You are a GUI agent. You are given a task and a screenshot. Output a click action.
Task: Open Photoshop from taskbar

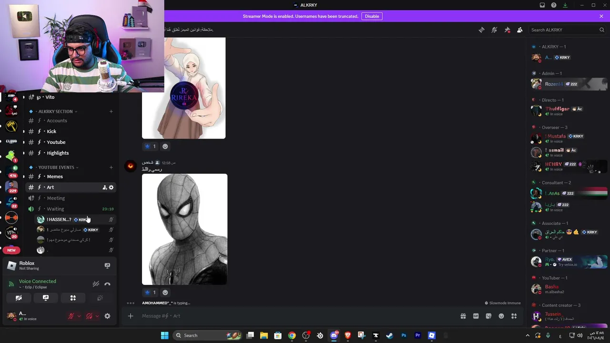(x=404, y=335)
